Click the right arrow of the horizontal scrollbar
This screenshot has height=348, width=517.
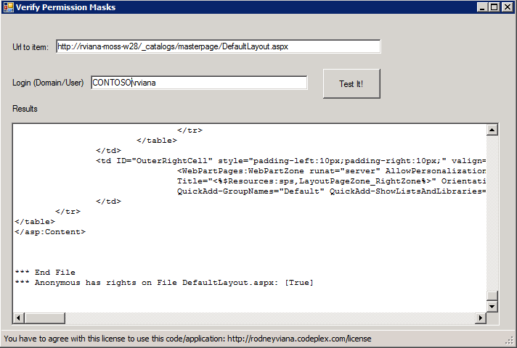(479, 318)
